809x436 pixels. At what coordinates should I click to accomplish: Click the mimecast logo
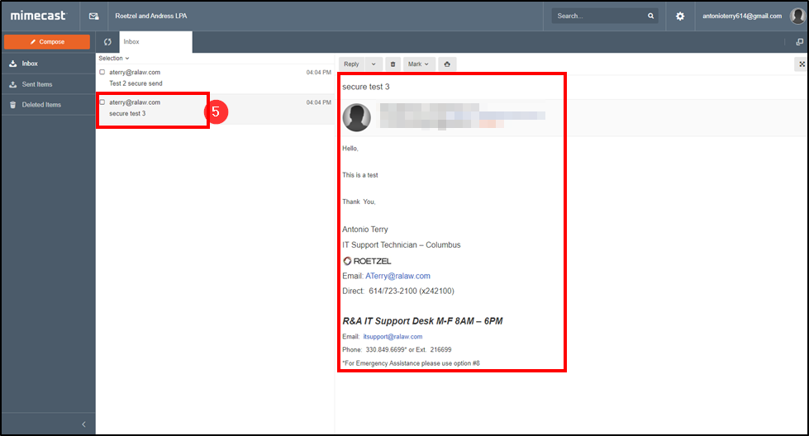[39, 16]
